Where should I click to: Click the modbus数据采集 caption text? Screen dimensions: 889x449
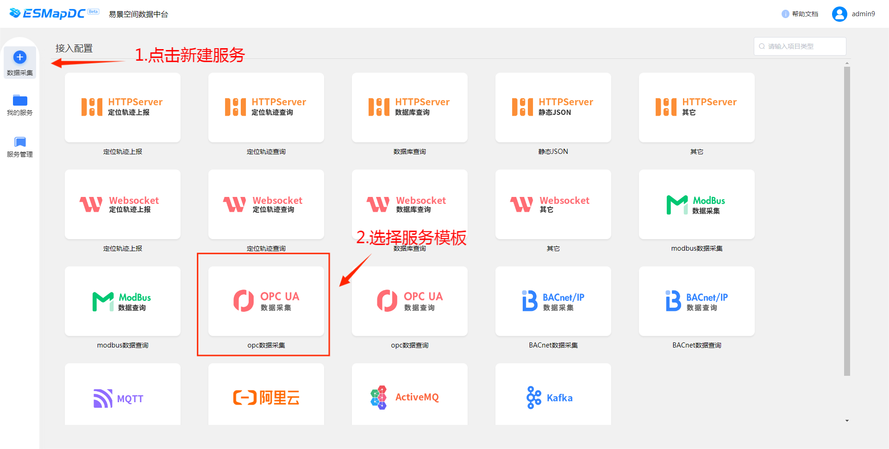(697, 248)
